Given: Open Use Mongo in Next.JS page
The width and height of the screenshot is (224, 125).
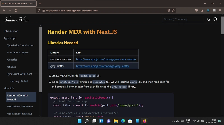Looking at the screenshot, I should pyautogui.click(x=20, y=114).
